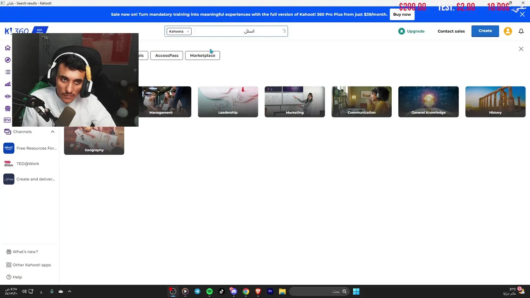Screen dimensions: 530x298
Task: Open the Marketplace shop icon in sidebar
Action: click(x=7, y=108)
